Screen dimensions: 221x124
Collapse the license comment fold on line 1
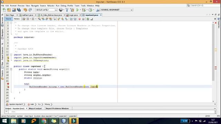coord(11,23)
